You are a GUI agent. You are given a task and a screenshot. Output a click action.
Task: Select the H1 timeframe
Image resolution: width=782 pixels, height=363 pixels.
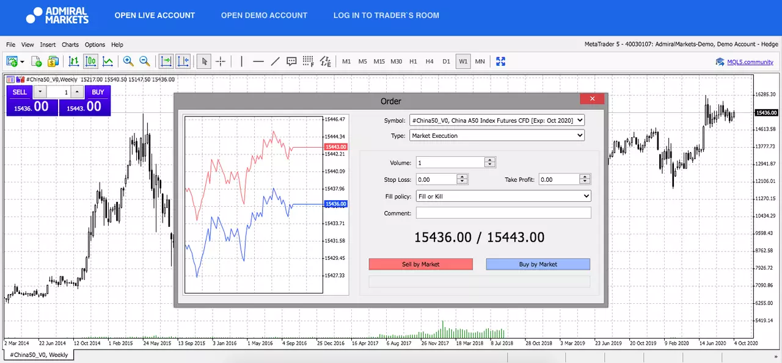click(x=413, y=62)
